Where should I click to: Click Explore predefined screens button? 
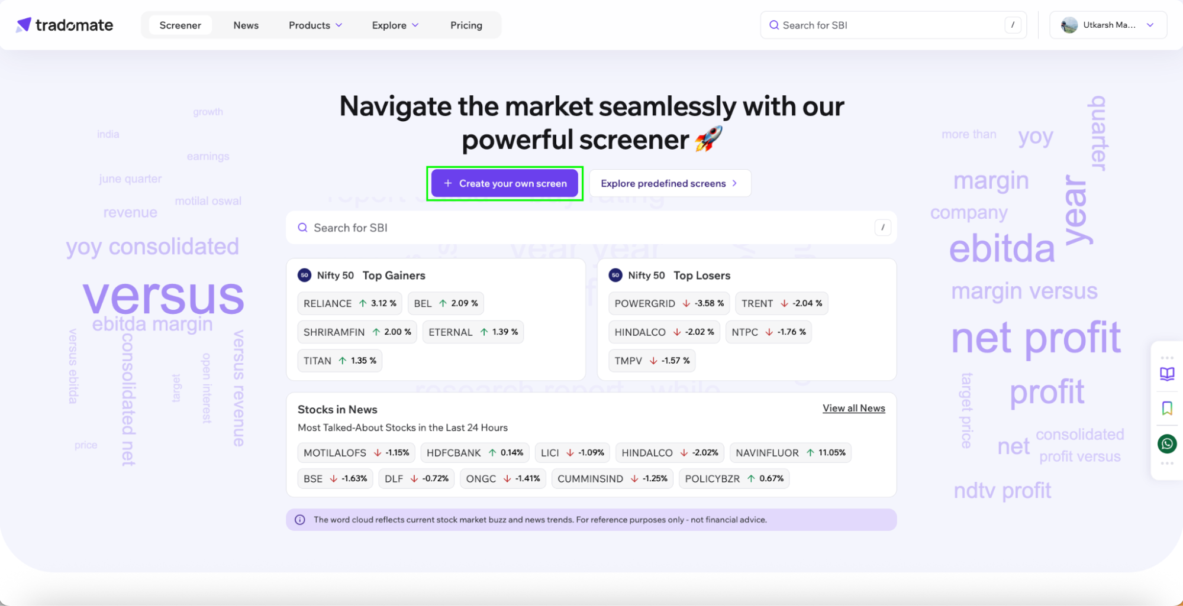tap(670, 183)
